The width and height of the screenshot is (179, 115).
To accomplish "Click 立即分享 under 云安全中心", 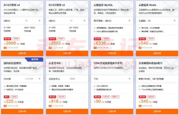I will [67, 111].
